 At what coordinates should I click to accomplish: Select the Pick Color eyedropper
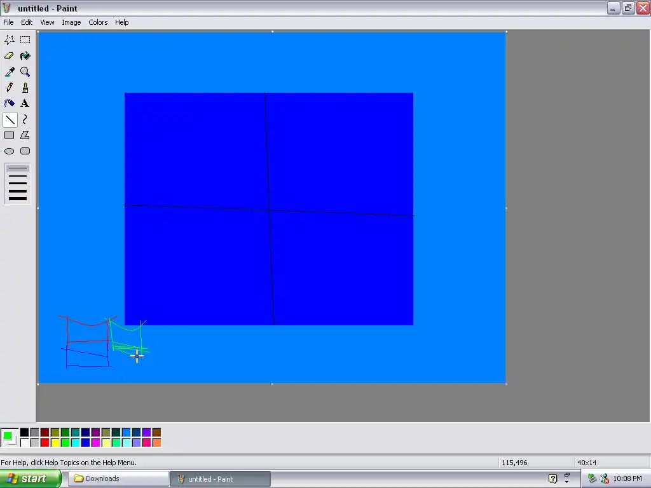(10, 72)
